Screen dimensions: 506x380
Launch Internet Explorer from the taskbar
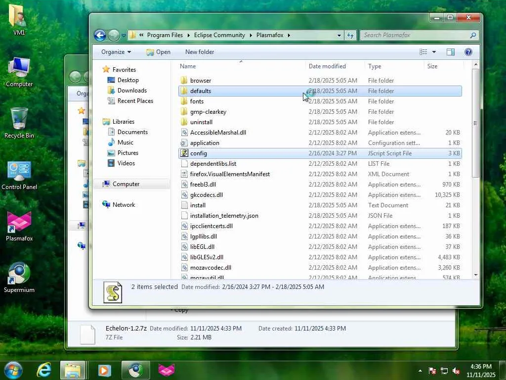click(44, 370)
